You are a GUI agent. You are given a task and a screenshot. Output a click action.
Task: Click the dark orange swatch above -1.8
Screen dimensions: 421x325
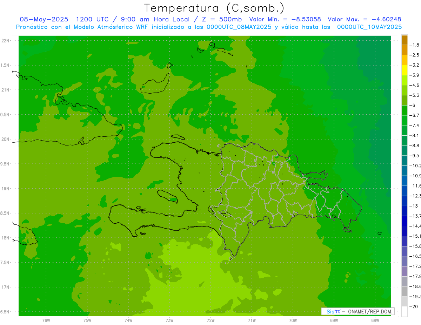point(405,40)
